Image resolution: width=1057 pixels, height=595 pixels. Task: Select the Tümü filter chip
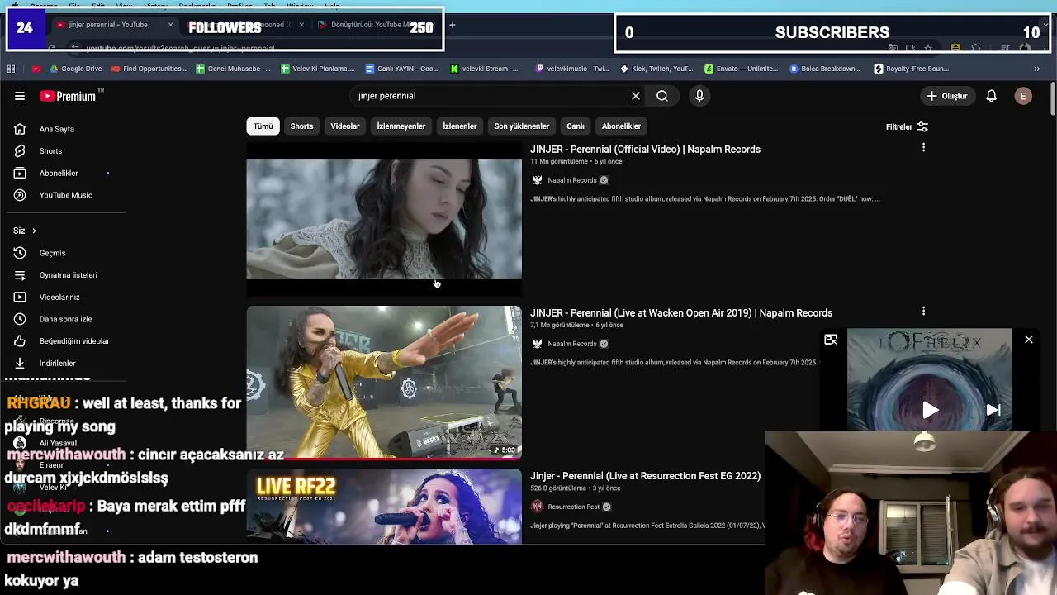(x=263, y=126)
